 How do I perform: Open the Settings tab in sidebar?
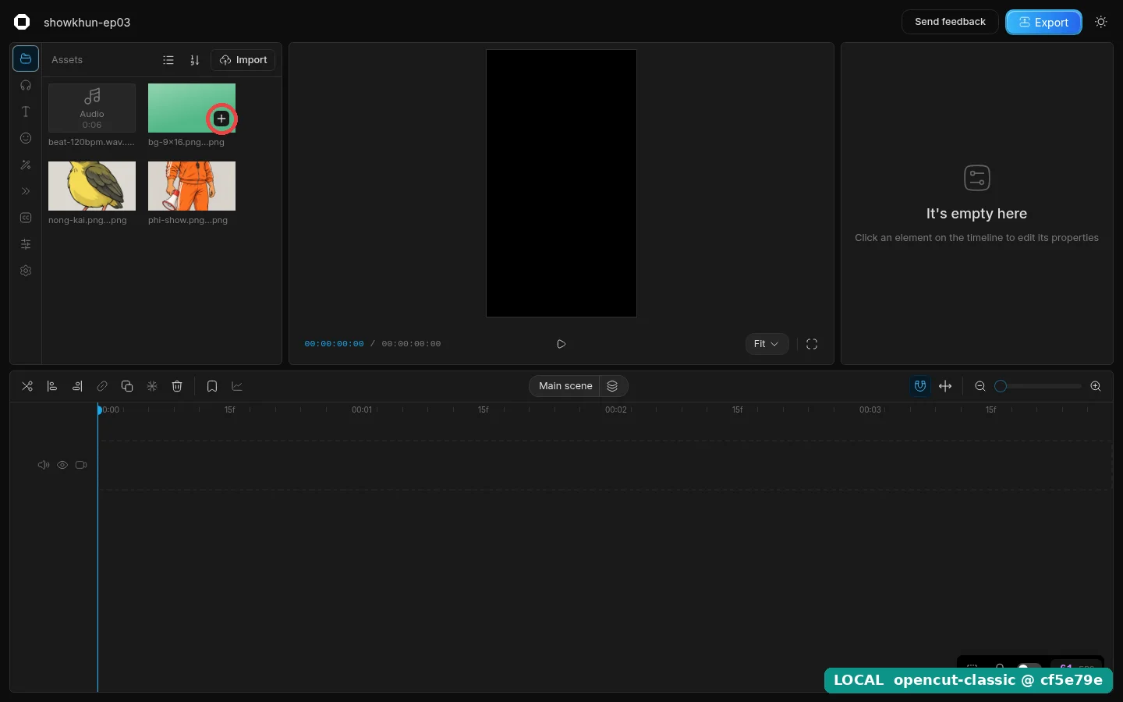(x=26, y=271)
